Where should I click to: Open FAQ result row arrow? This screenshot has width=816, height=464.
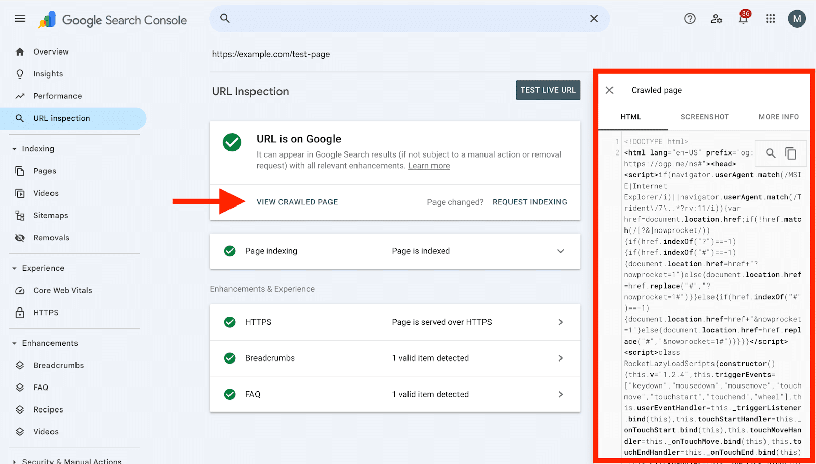[x=560, y=394]
